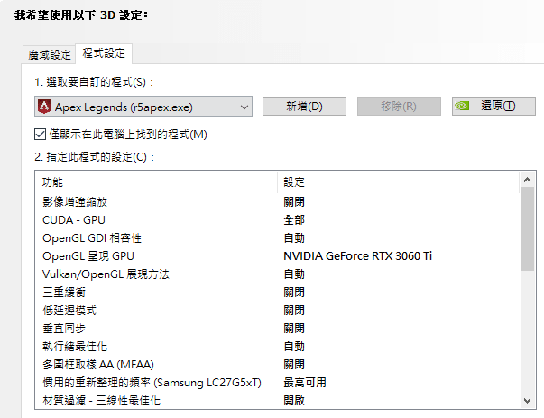Select the 慣用的重新整理的頻率 row

(278, 382)
